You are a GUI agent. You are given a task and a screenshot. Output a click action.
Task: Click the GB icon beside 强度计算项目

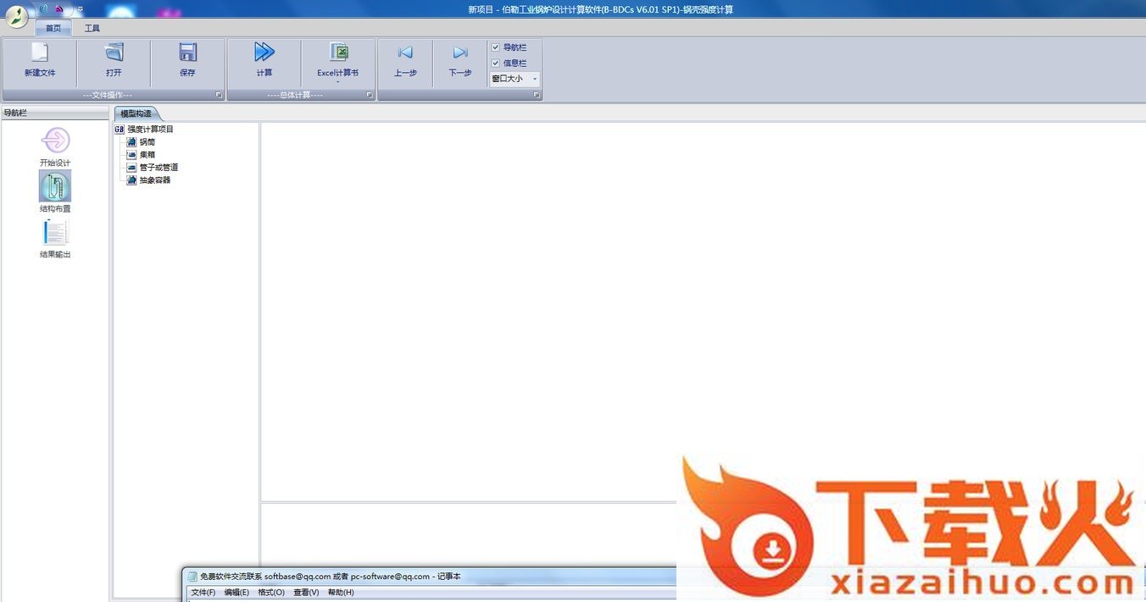point(120,130)
